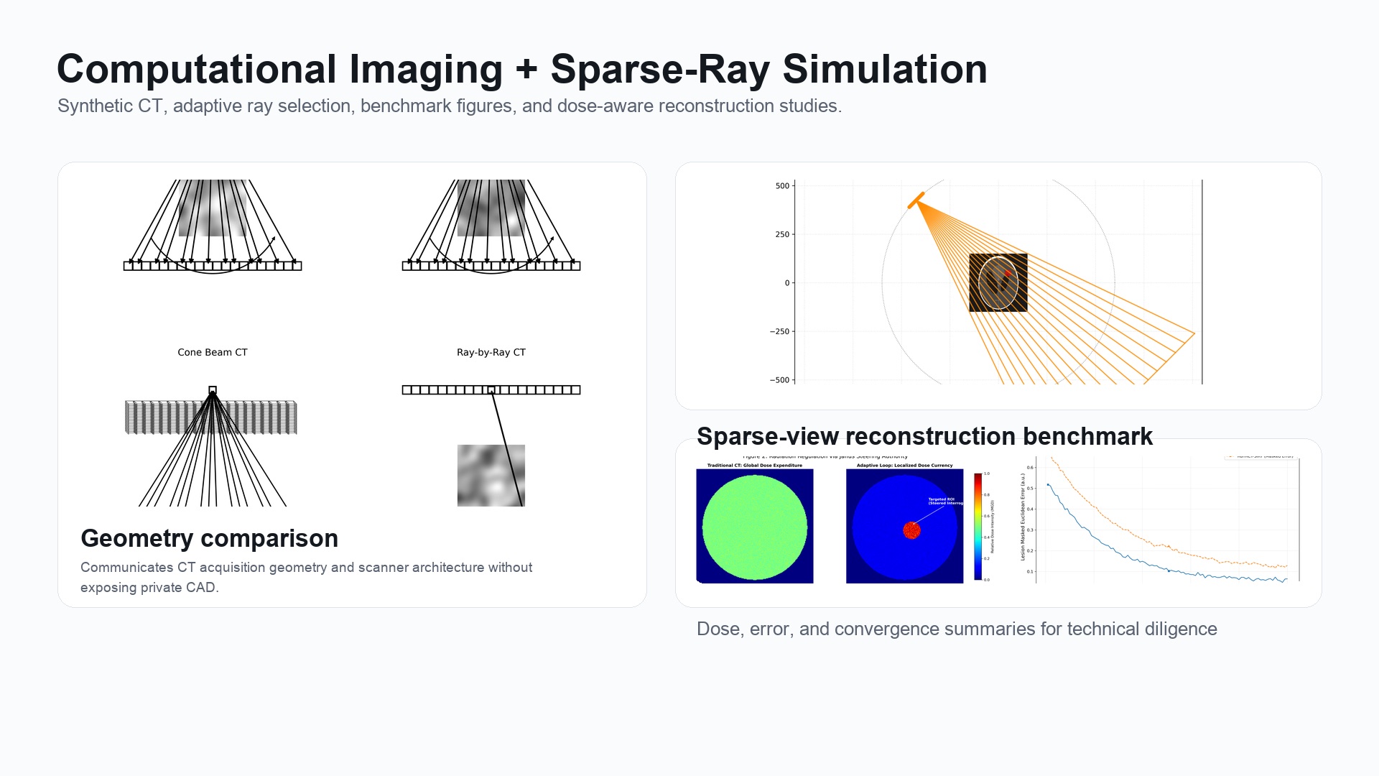
Task: Click the dark phantom square with red lesion
Action: pyautogui.click(x=998, y=282)
